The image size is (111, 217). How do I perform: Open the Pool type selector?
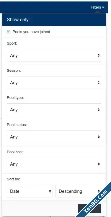(x=54, y=110)
